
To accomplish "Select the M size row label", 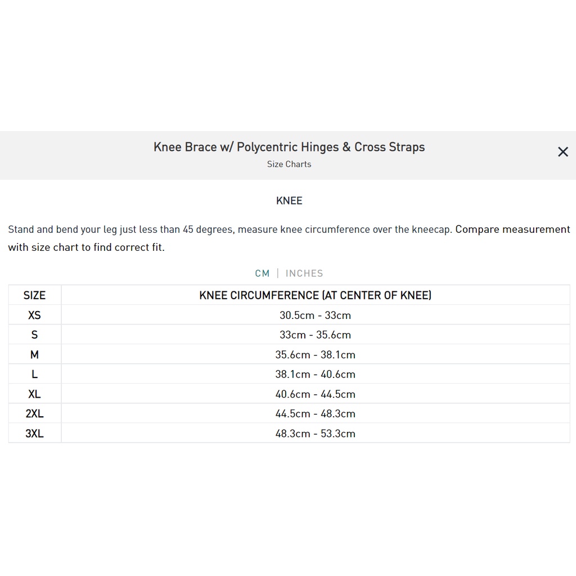I will [34, 354].
